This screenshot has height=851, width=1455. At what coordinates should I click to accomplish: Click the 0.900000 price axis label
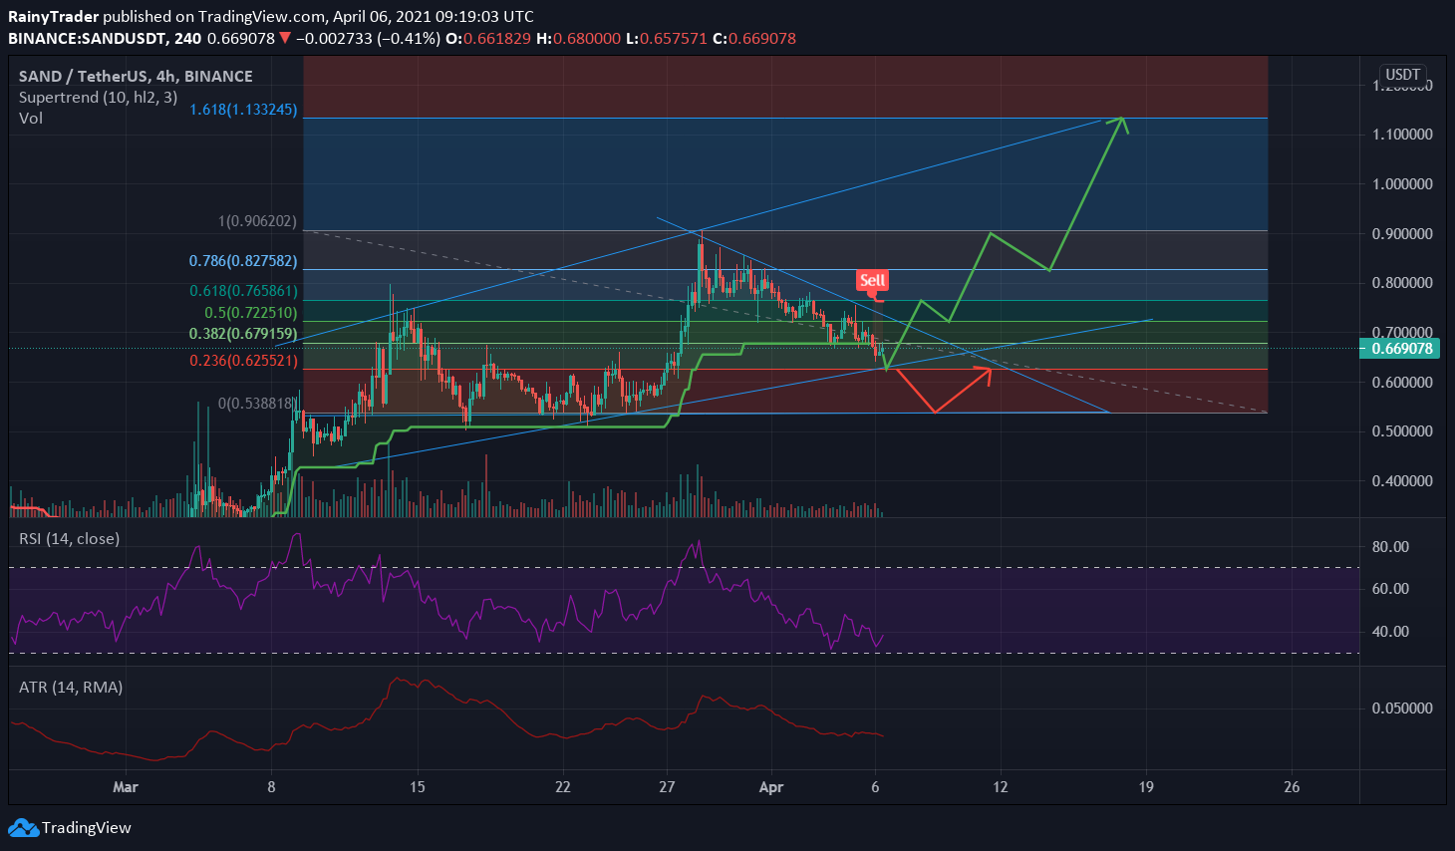pyautogui.click(x=1402, y=234)
